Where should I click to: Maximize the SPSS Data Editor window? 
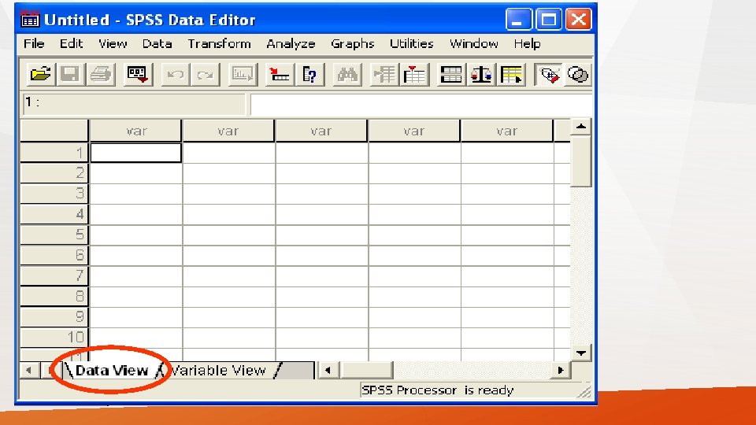(x=548, y=20)
